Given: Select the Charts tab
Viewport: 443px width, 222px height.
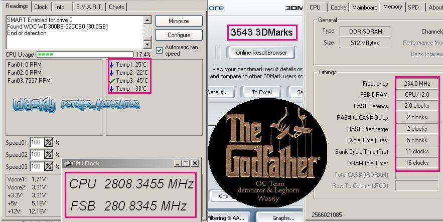Looking at the screenshot, I should [x=116, y=7].
